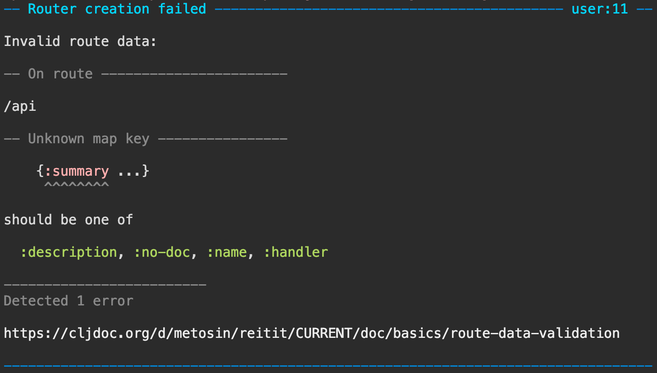Click the opening brace before :summary

[40, 171]
